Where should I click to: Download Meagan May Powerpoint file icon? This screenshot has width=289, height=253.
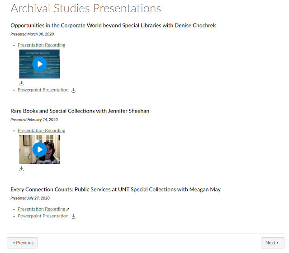[x=74, y=216]
